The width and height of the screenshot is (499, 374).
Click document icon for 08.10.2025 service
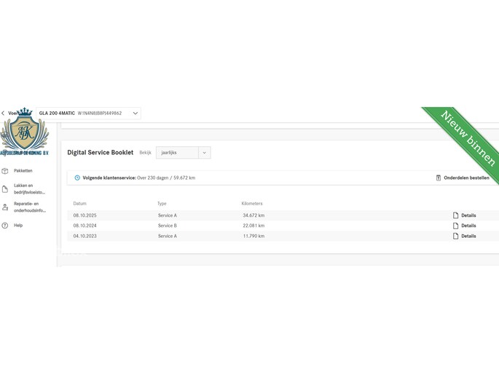[x=456, y=215]
